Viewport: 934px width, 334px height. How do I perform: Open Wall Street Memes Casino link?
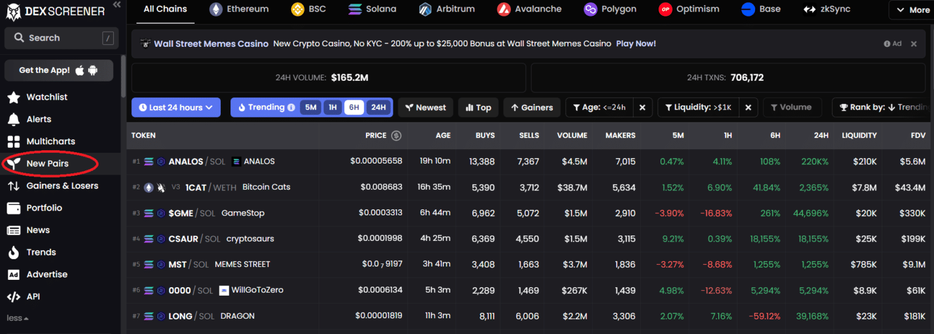(x=211, y=44)
